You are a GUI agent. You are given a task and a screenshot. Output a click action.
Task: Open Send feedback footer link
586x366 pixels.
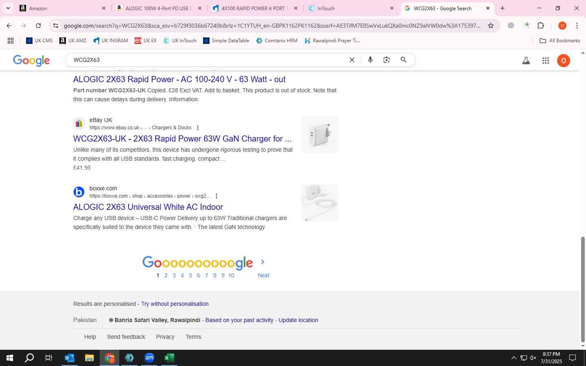tap(126, 337)
